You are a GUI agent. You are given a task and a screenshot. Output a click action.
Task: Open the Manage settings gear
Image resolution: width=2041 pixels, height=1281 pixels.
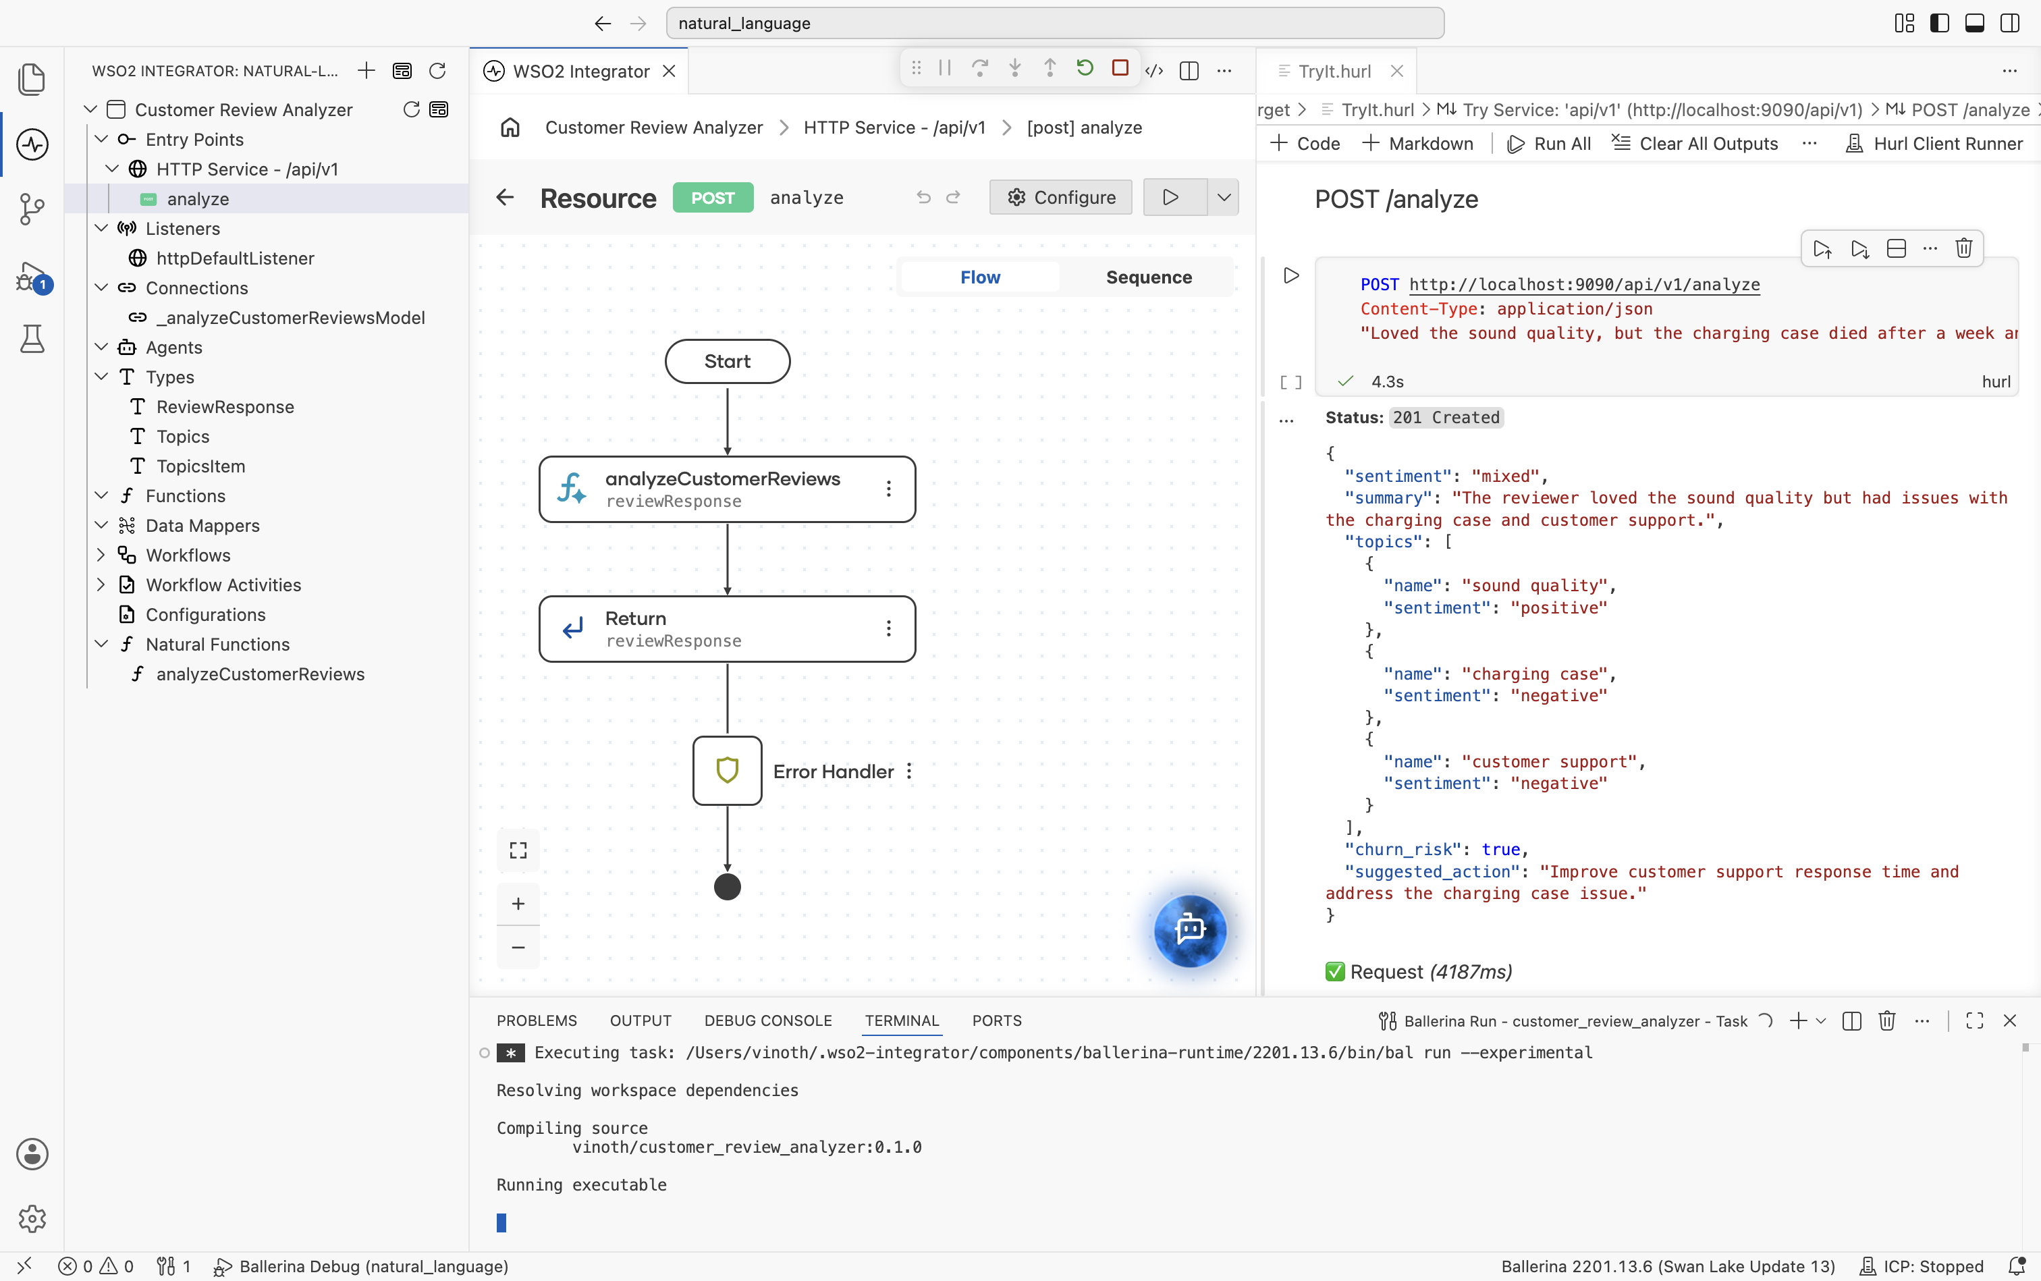[32, 1218]
